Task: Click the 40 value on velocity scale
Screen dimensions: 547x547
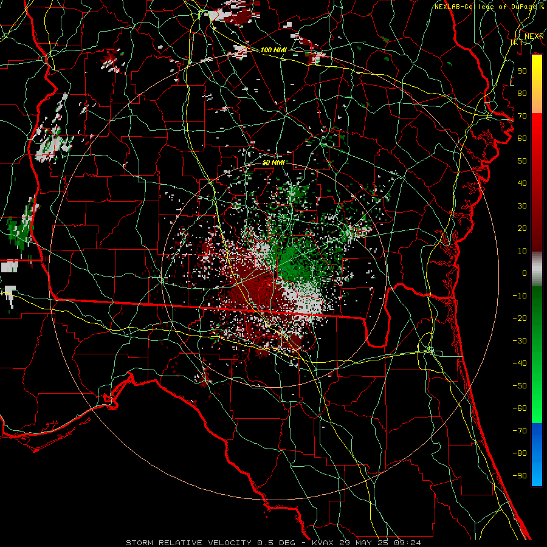Action: point(522,183)
